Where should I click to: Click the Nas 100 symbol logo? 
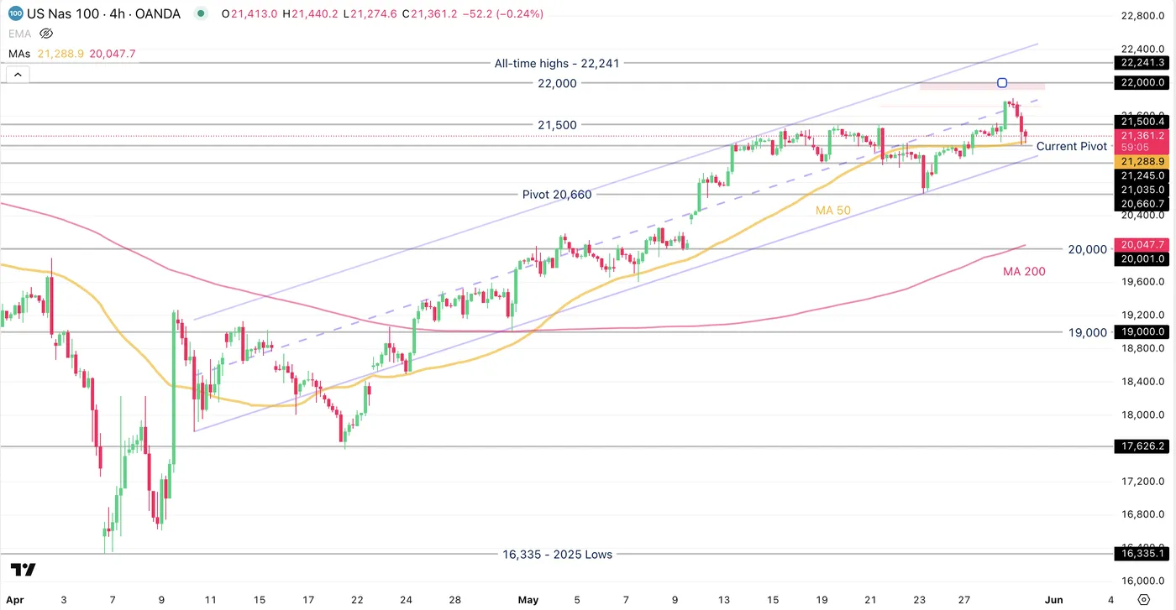(16, 13)
